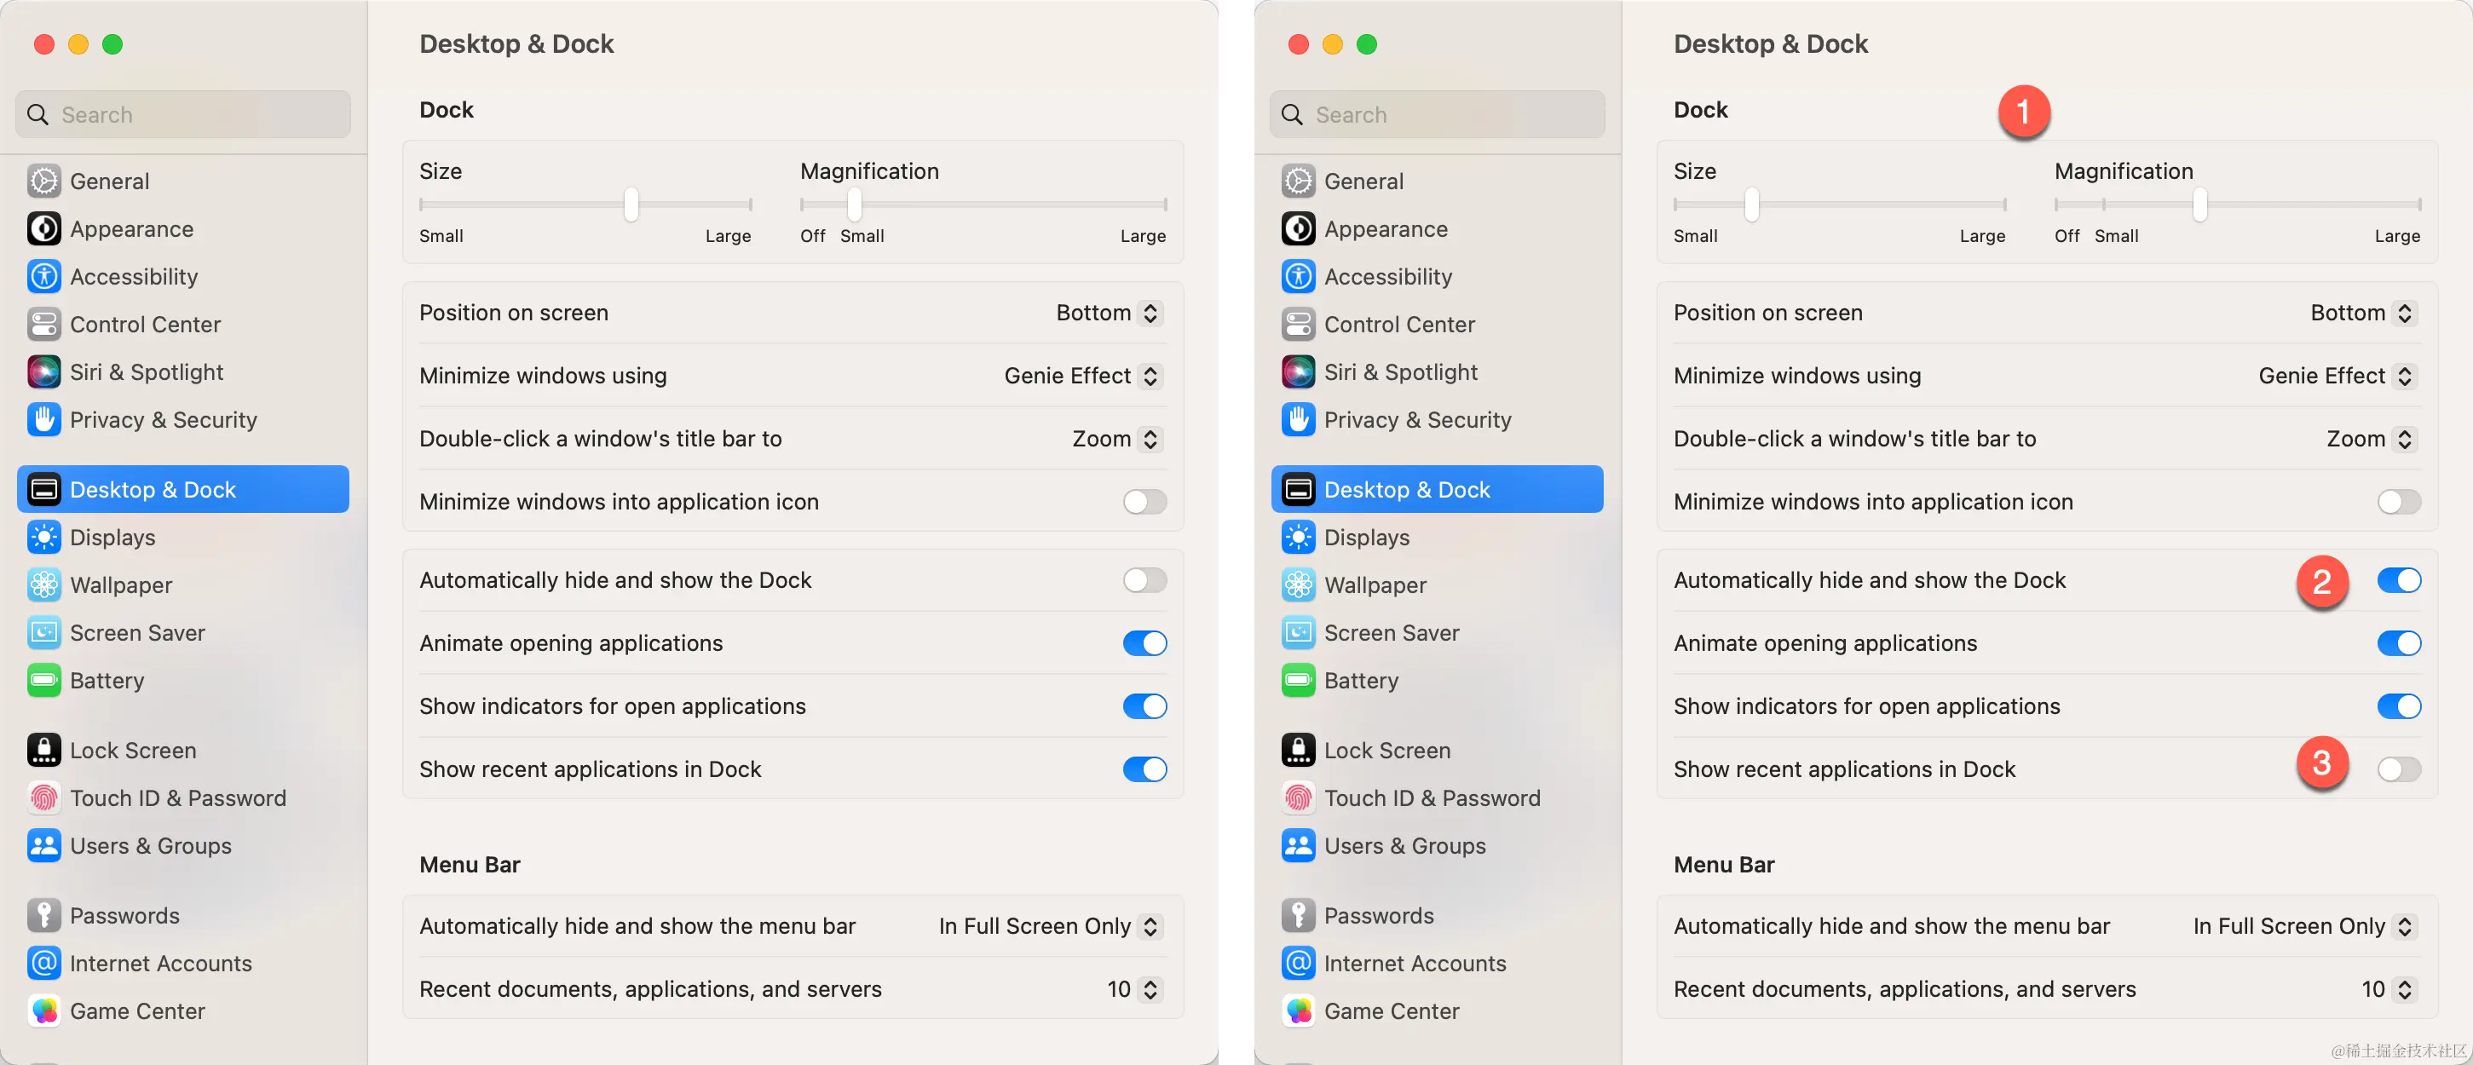Select Displays item in left window sidebar
Image resolution: width=2473 pixels, height=1065 pixels.
pos(112,538)
